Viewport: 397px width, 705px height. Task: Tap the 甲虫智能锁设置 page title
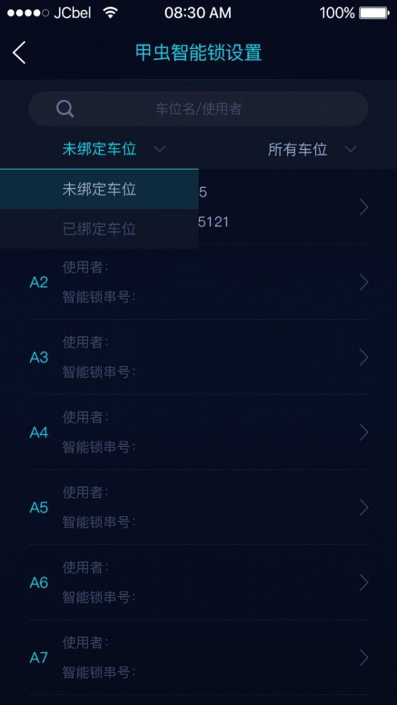tap(198, 52)
